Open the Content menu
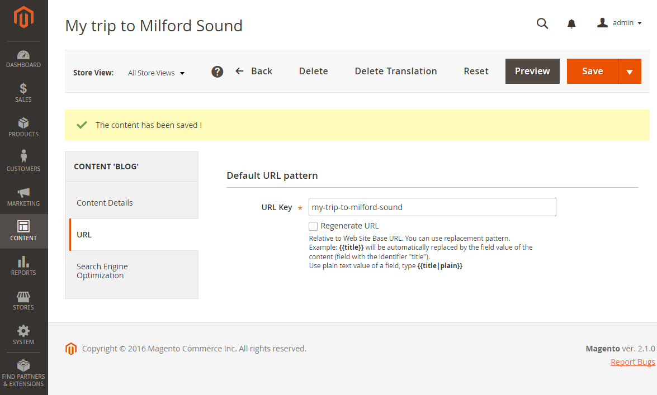The width and height of the screenshot is (657, 395). pyautogui.click(x=23, y=231)
